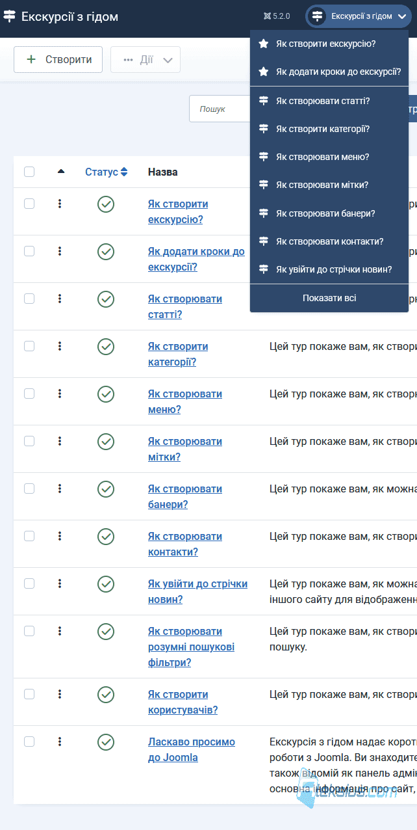Start tour Як створити екскурсію? from dropdown menu

329,44
